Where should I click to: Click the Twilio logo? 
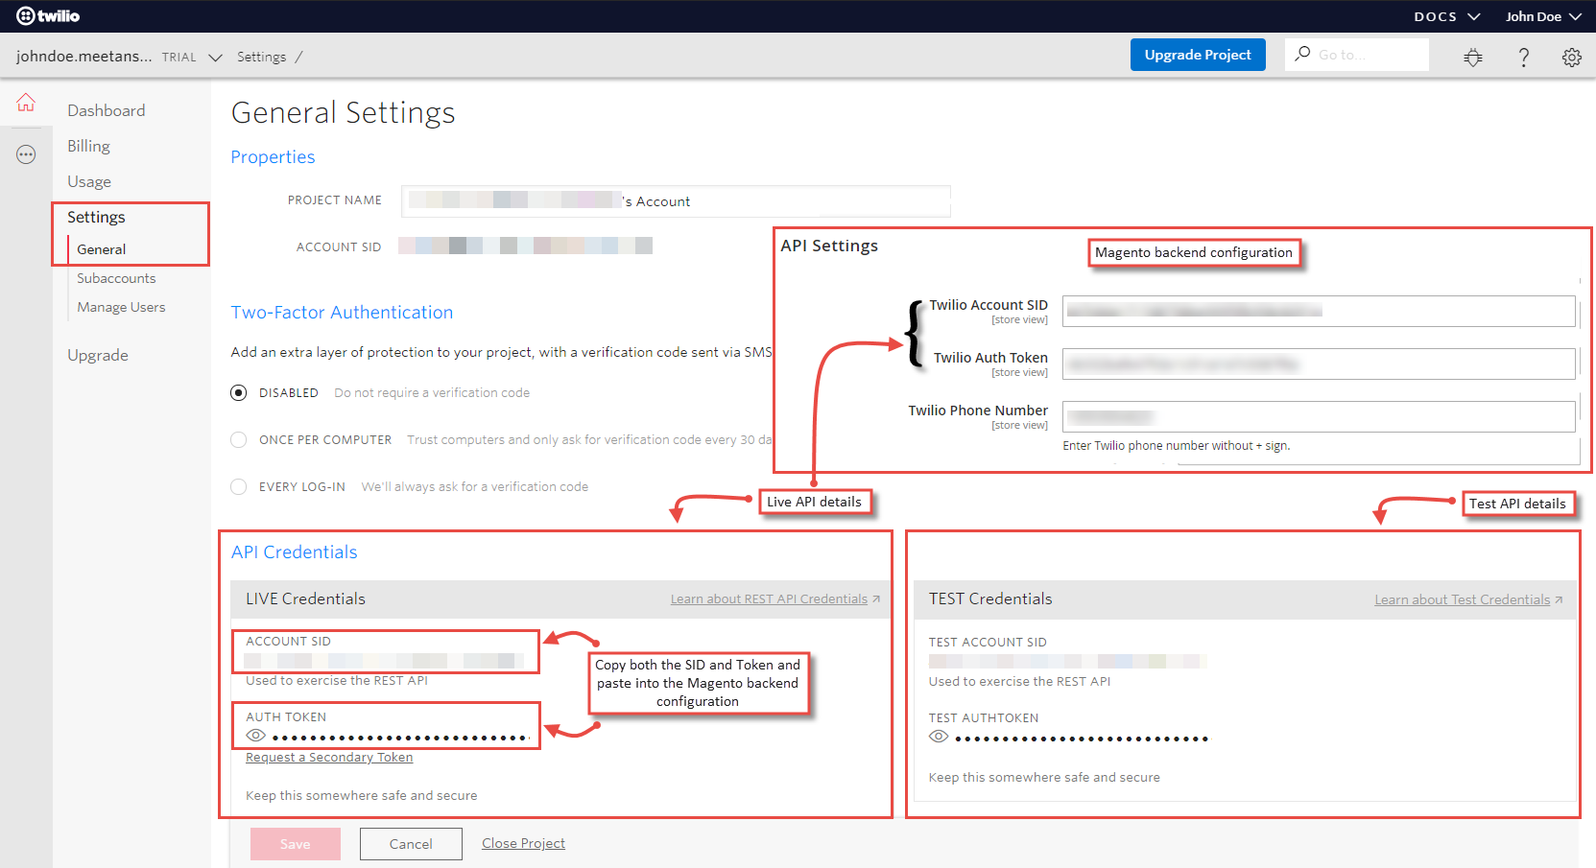point(48,15)
